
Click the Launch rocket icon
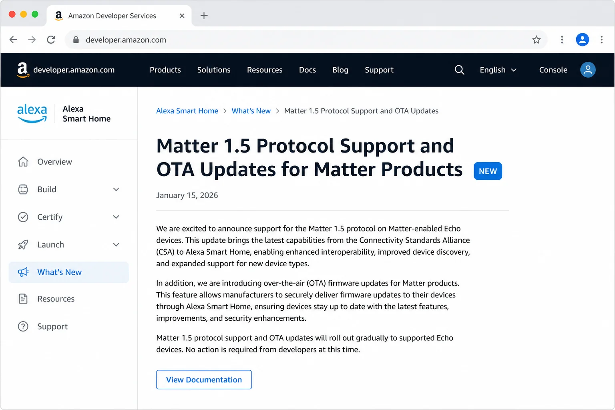(23, 245)
